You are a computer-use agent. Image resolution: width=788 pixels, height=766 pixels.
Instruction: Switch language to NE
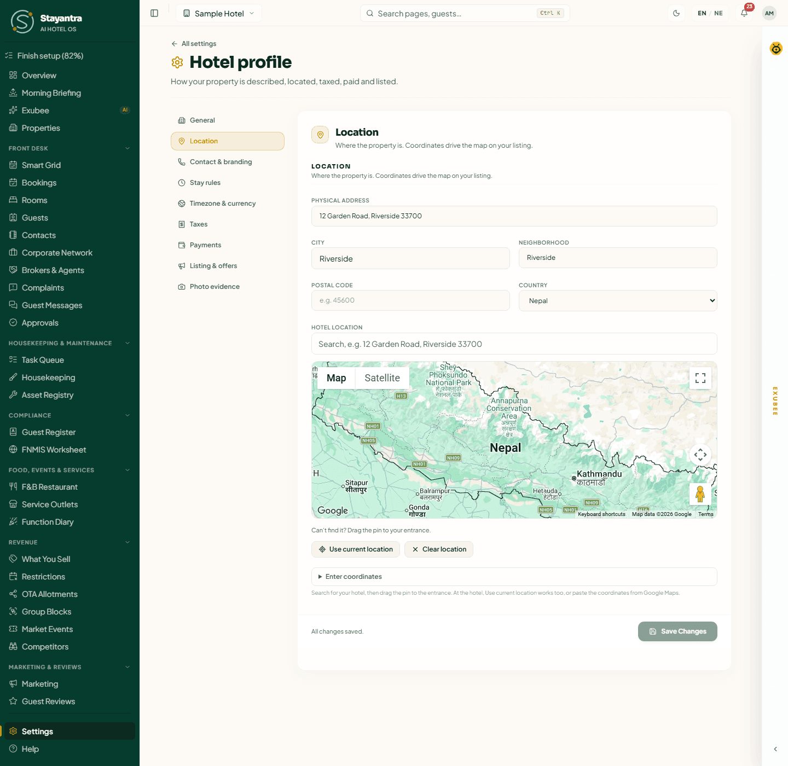(x=719, y=13)
